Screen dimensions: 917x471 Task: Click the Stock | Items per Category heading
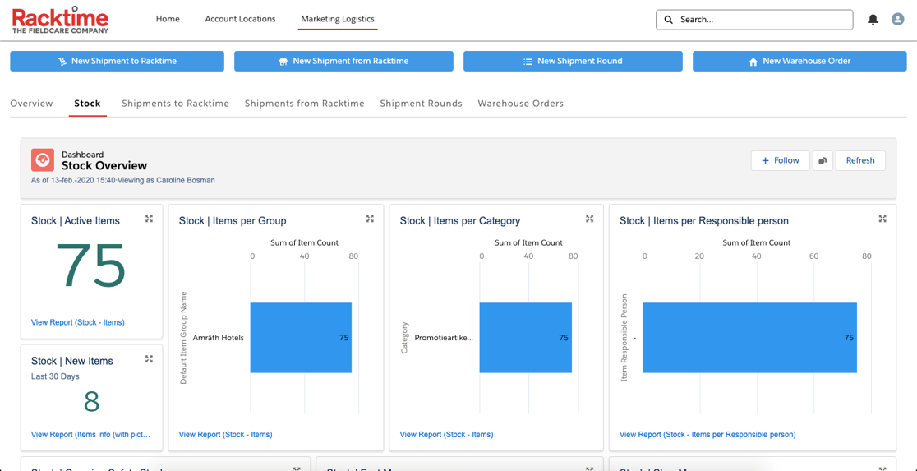pos(459,221)
